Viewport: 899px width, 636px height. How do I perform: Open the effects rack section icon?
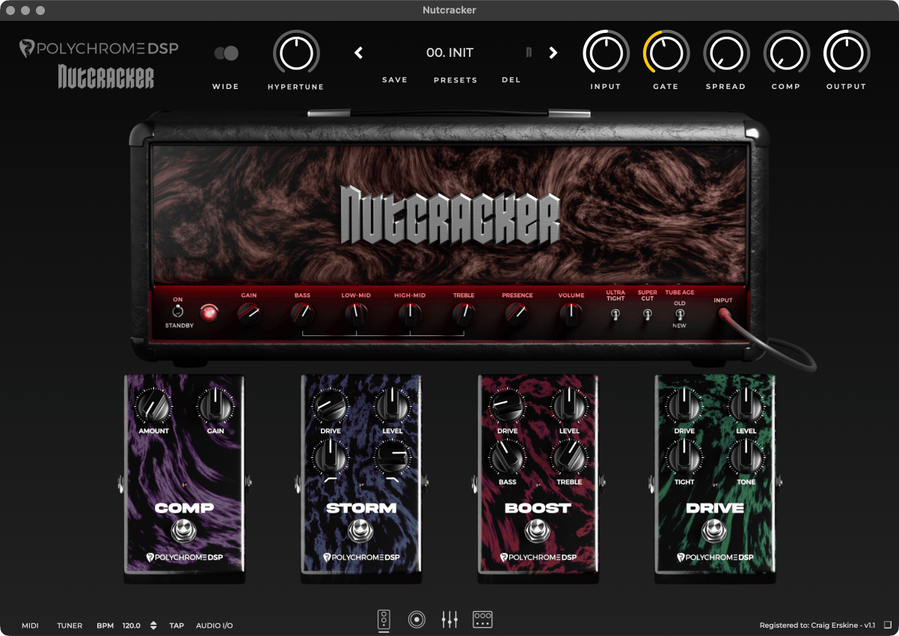(482, 619)
